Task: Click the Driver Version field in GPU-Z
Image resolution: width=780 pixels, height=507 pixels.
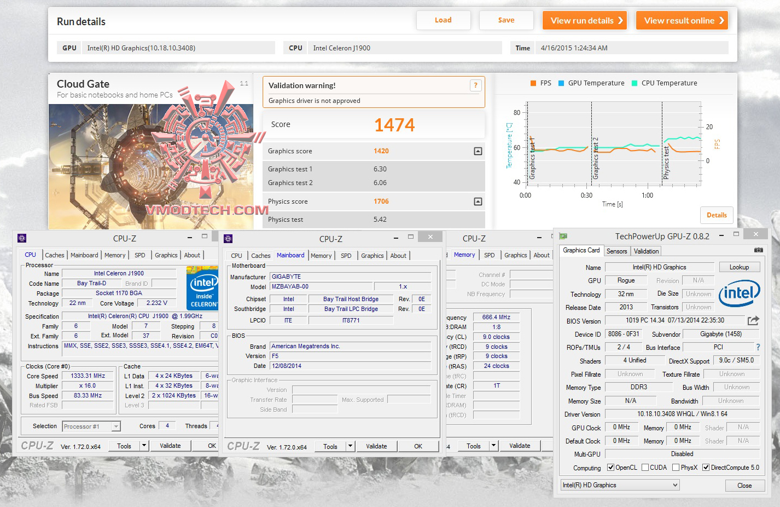Action: click(x=682, y=414)
